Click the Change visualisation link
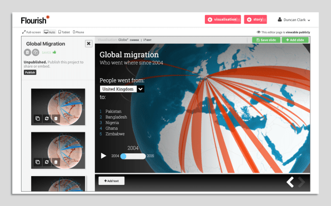Screen dimensions: 331x206 pyautogui.click(x=134, y=40)
